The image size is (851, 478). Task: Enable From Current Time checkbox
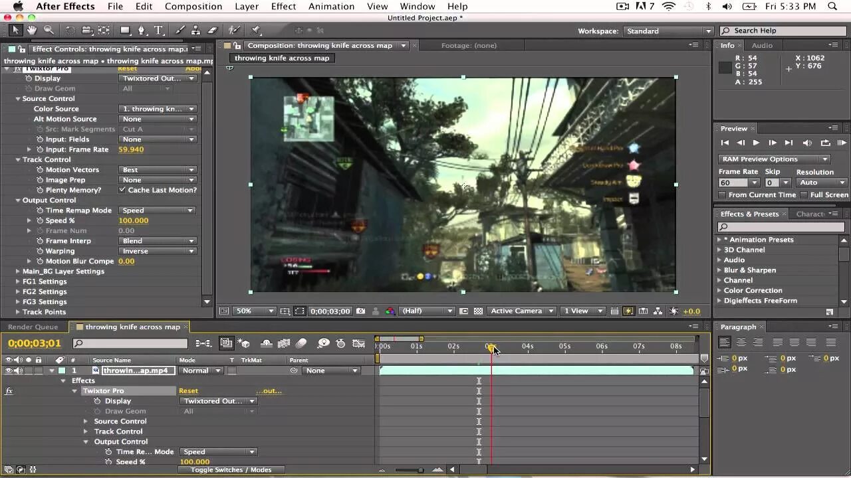tap(722, 195)
